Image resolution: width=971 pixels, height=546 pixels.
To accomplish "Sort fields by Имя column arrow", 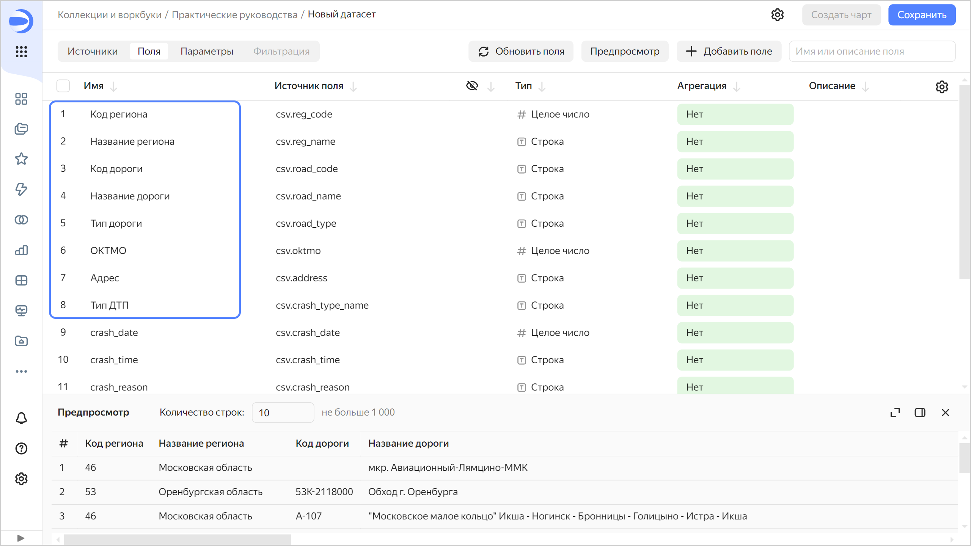I will coord(113,87).
